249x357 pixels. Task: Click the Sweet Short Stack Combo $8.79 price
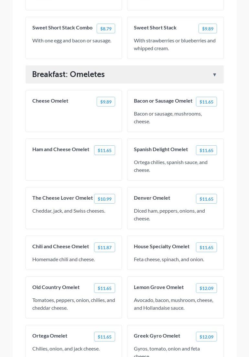pyautogui.click(x=106, y=28)
